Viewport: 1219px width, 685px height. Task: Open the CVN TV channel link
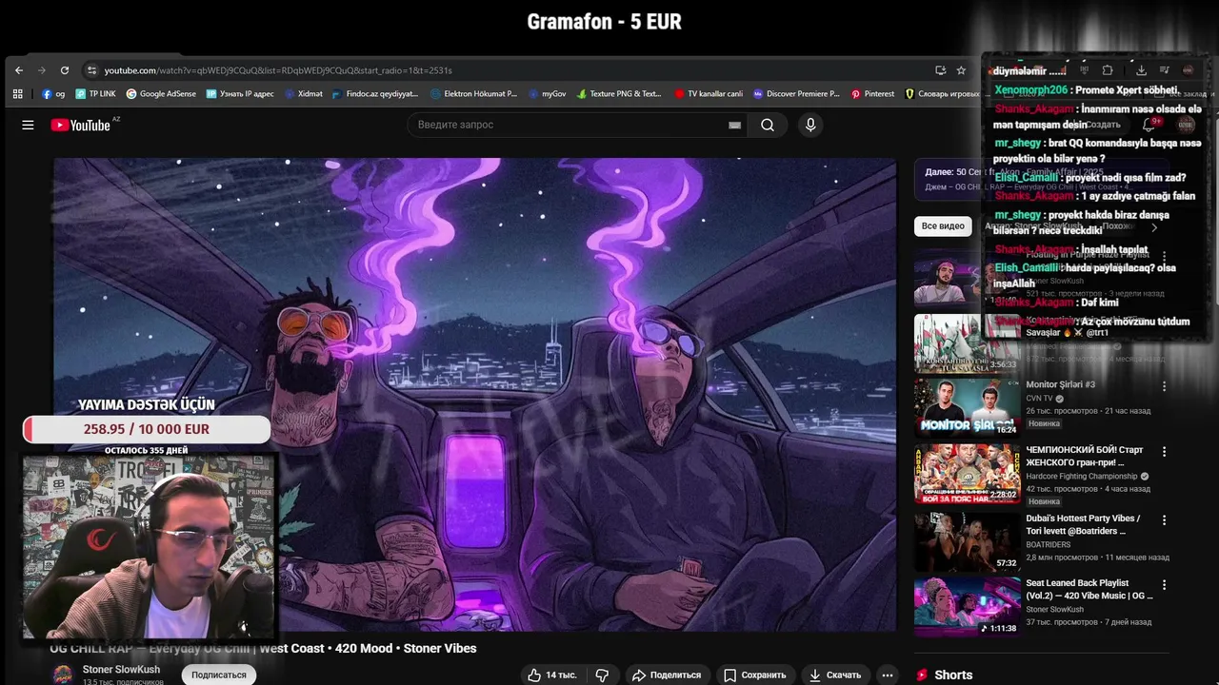1039,399
